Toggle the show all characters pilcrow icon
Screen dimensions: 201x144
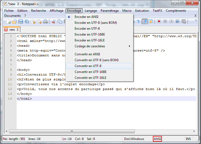click(x=138, y=21)
